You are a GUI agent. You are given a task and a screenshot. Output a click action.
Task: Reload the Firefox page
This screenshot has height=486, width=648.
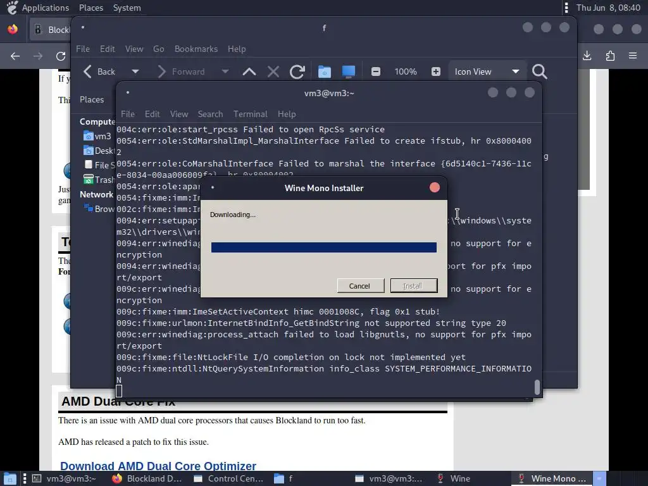coord(61,56)
